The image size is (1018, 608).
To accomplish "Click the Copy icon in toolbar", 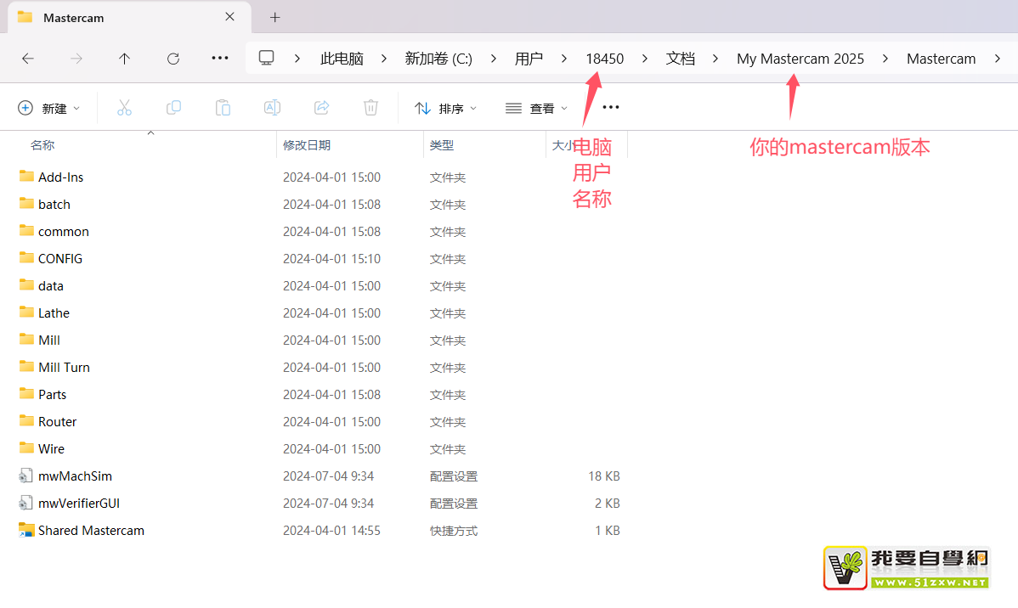I will click(173, 108).
